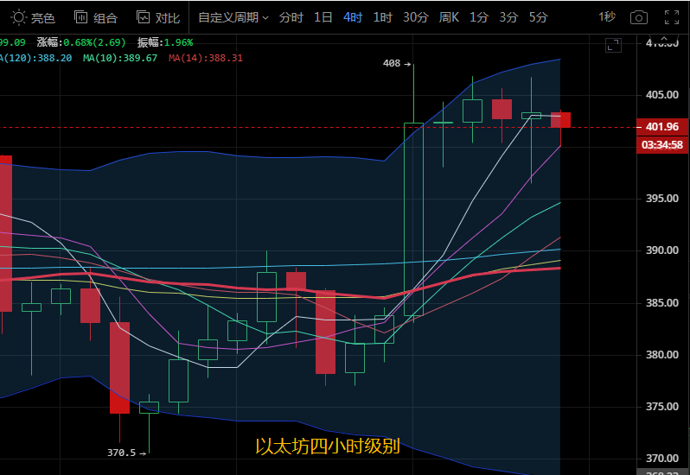This screenshot has height=475, width=690.
Task: Enter fullscreen using top-right corner icon
Action: click(x=668, y=17)
